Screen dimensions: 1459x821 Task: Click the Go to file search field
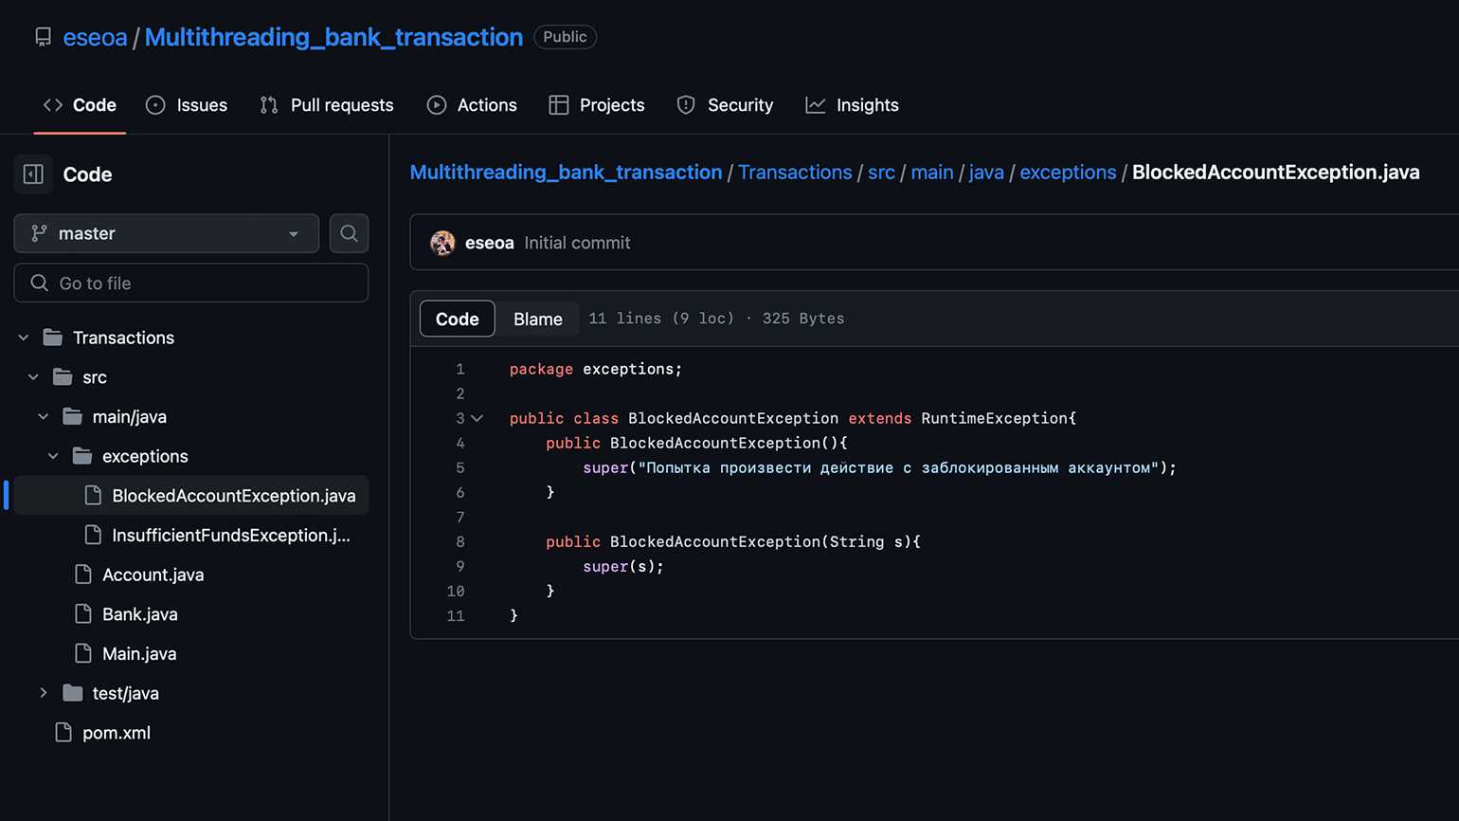point(191,283)
